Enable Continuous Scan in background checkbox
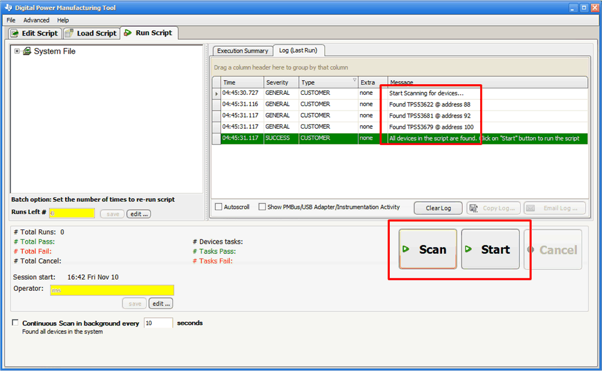 (15, 323)
